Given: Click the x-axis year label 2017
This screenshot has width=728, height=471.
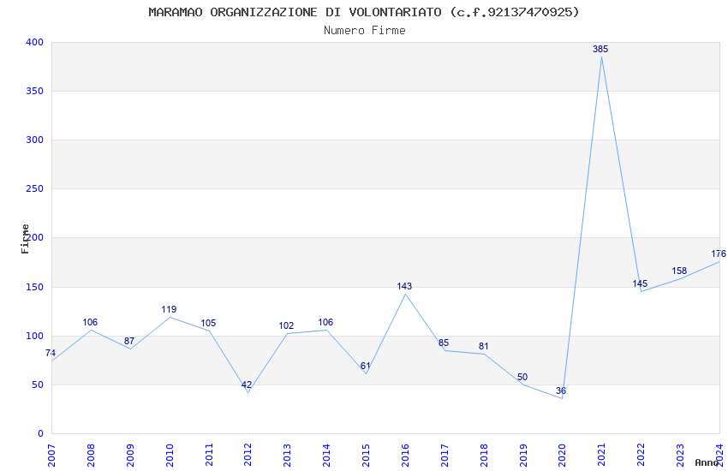Looking at the screenshot, I should [x=445, y=456].
